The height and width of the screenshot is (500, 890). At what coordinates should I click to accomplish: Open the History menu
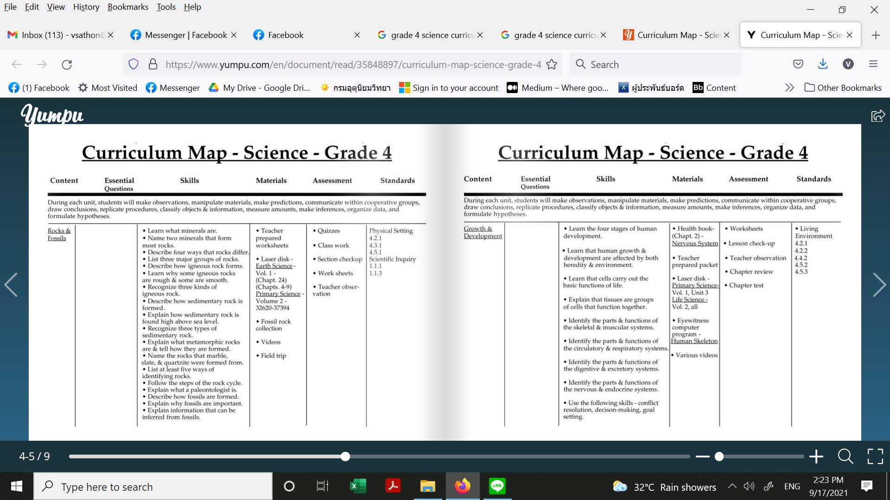(x=86, y=7)
